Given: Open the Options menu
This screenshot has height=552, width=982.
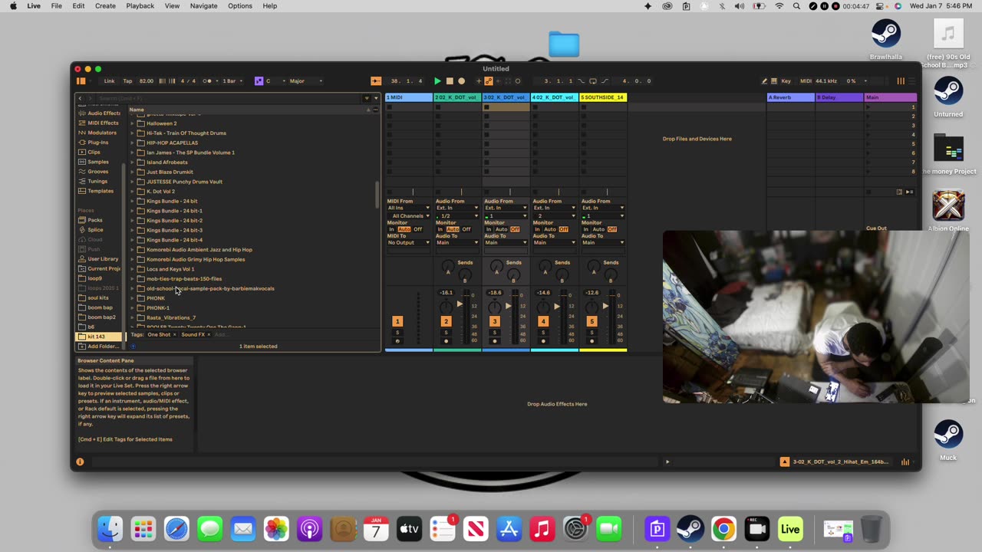Looking at the screenshot, I should (239, 6).
